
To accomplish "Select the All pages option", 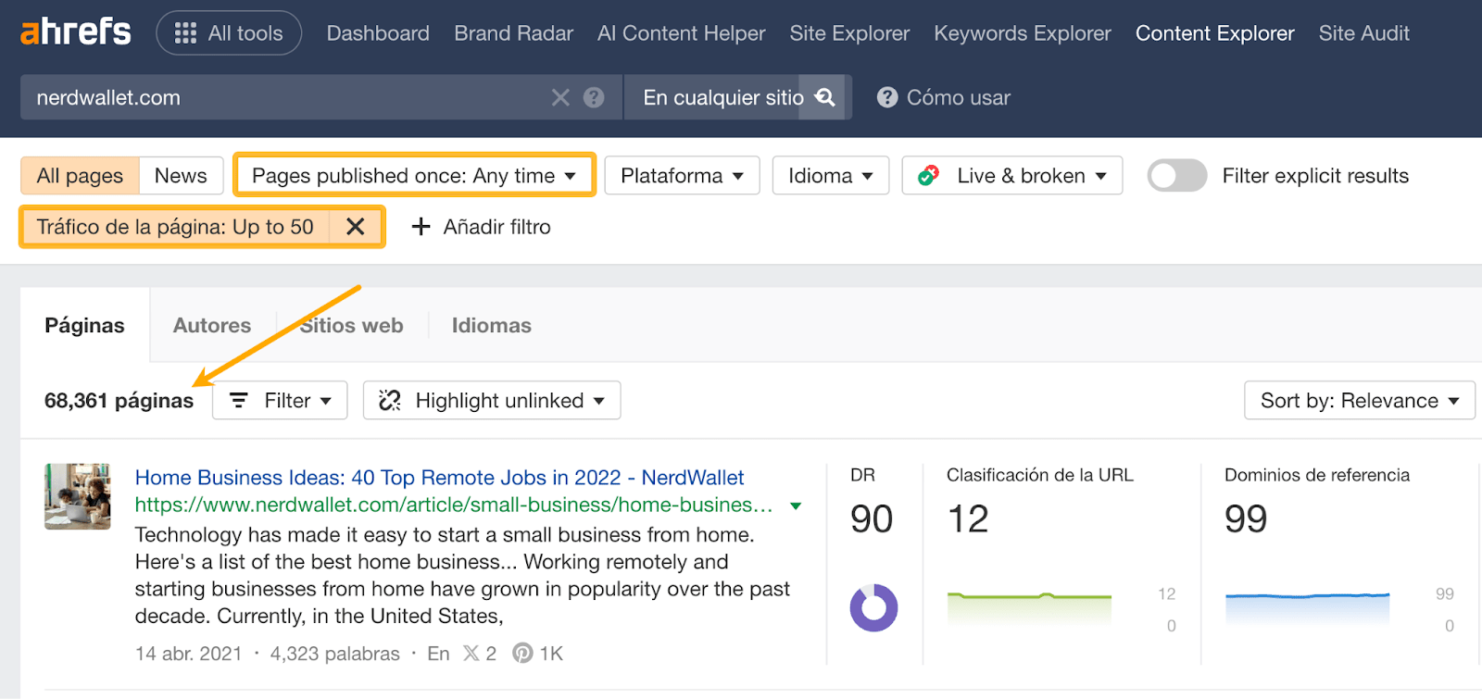I will (x=80, y=175).
